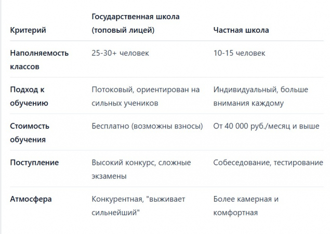
Task: Click the '(топовый лицей)' header subtitle
Action: click(x=123, y=30)
